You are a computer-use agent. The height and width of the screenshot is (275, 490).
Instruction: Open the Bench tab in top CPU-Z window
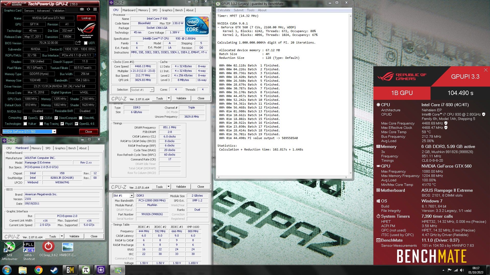click(x=179, y=10)
